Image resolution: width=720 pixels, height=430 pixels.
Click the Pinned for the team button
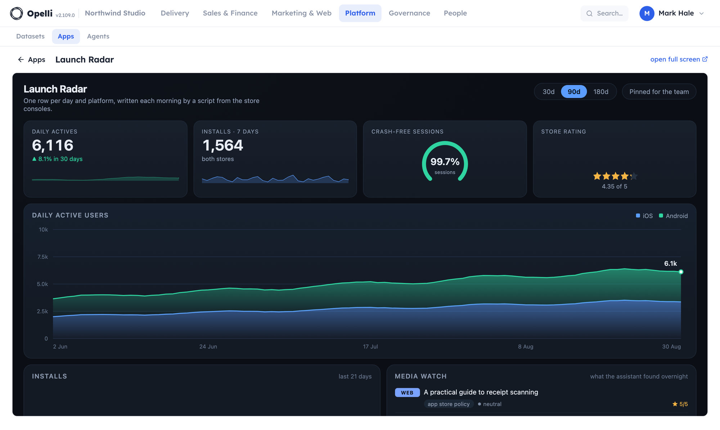[659, 92]
